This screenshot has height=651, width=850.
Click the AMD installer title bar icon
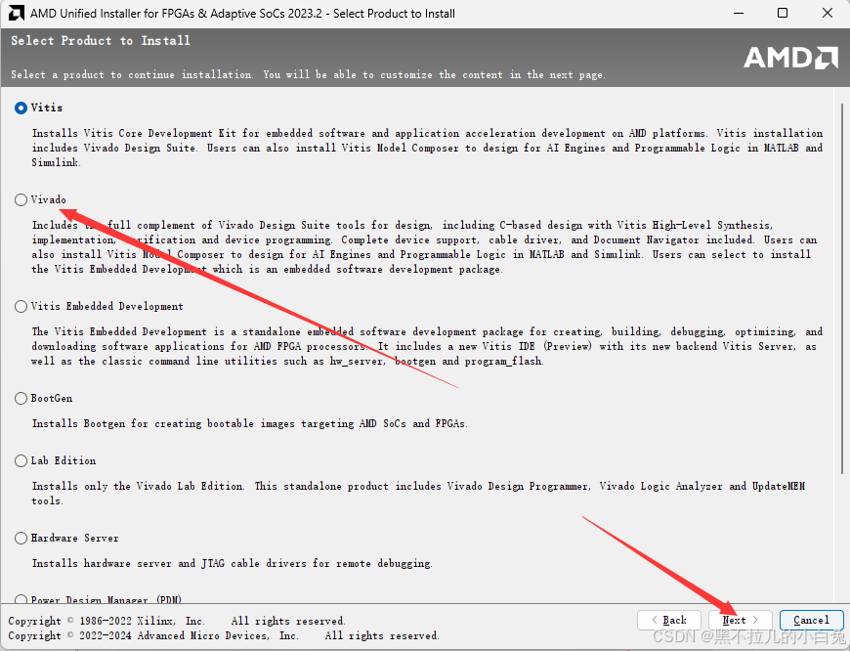(17, 13)
